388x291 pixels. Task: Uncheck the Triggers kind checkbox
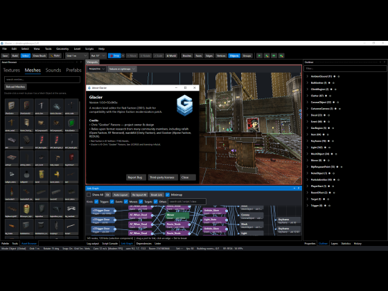[96, 202]
